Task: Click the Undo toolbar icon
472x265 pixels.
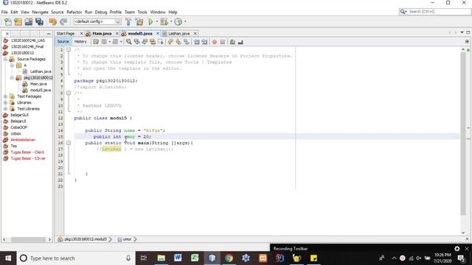Action: pos(53,21)
